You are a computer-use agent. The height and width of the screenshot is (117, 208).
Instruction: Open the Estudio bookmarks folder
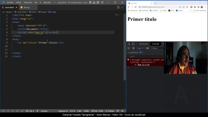[163, 10]
